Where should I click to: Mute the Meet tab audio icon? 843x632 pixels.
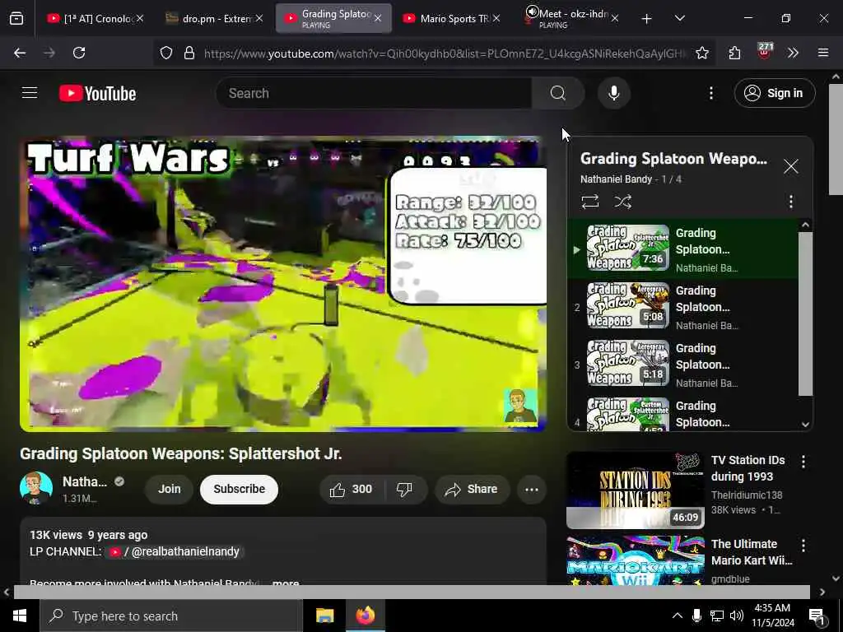532,12
